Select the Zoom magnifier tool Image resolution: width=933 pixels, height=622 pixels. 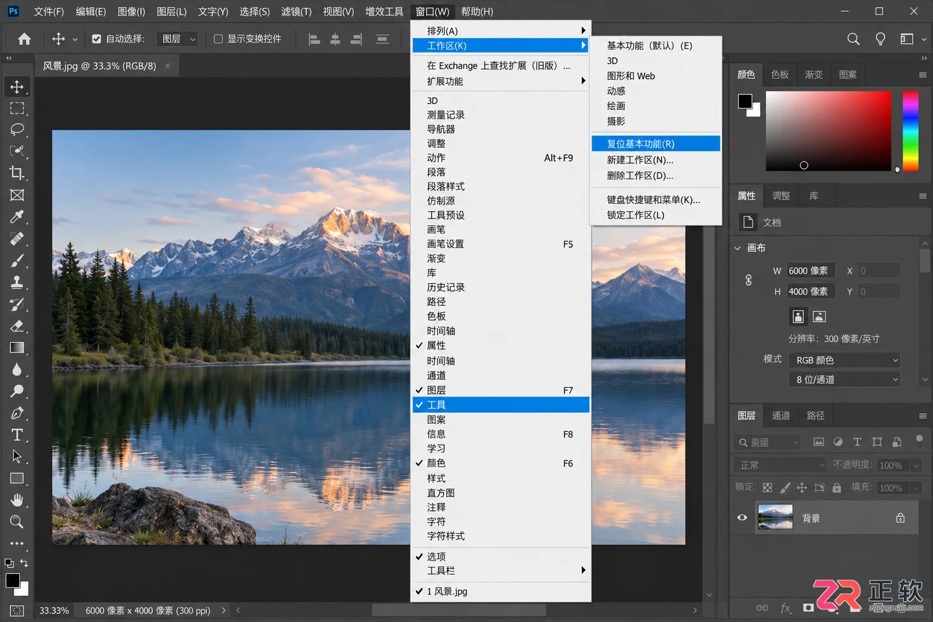(x=17, y=522)
